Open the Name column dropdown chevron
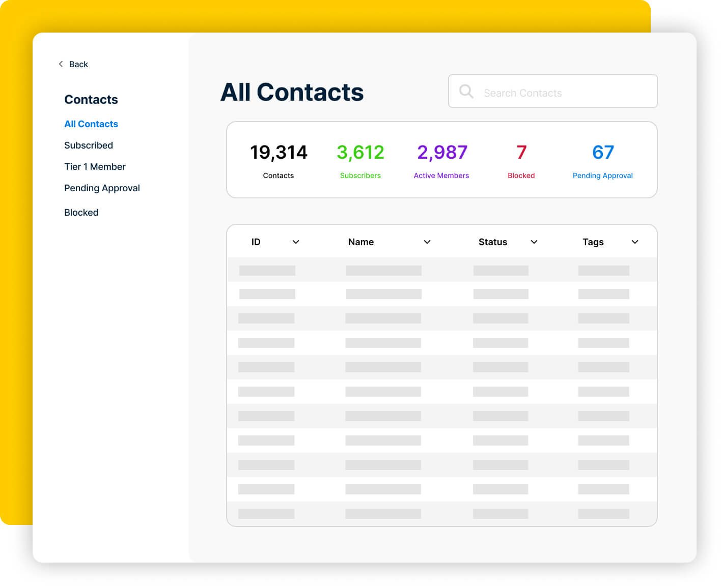This screenshot has height=587, width=721. [x=427, y=242]
